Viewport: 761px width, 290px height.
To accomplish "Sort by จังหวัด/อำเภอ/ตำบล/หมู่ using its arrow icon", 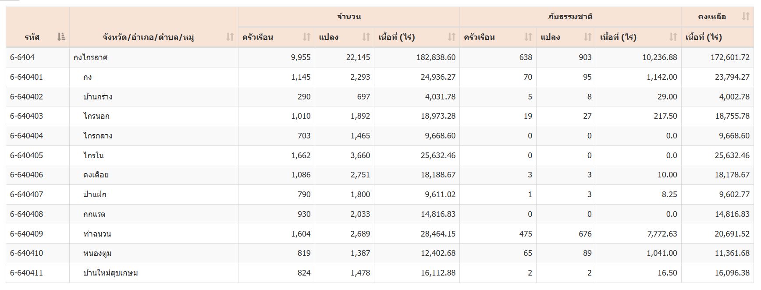I will pos(230,37).
